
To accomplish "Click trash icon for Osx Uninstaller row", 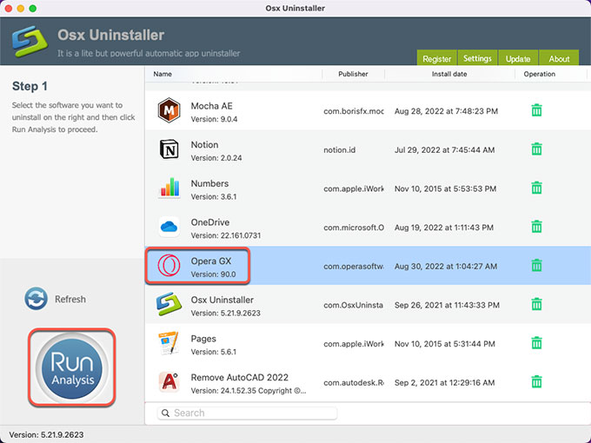I will pos(537,304).
